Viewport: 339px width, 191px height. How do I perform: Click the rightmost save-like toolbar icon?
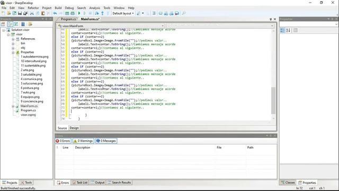[177, 13]
